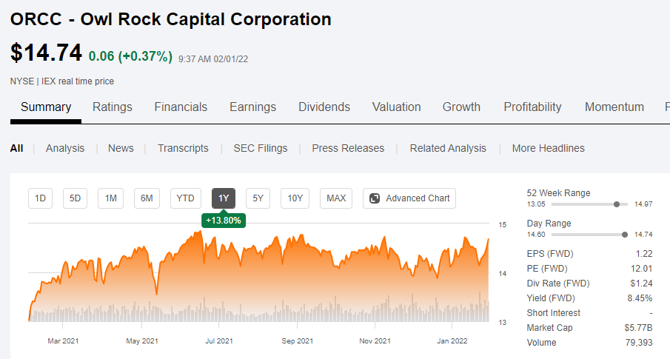
Task: Click the 52 Week Range high 14.97
Action: 643,204
